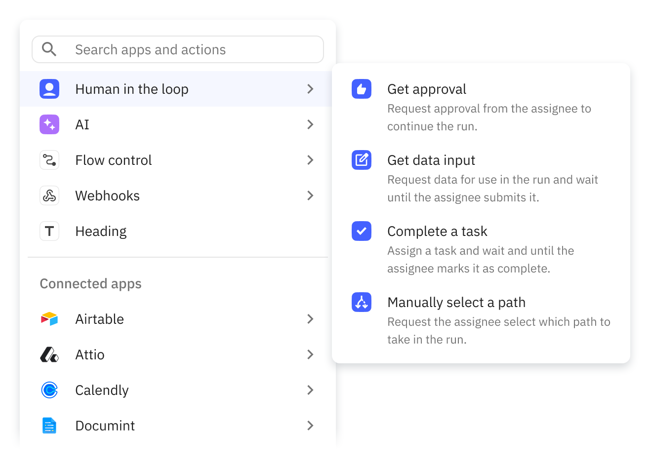Click the Flow control branch icon
The width and height of the screenshot is (650, 464).
(49, 160)
